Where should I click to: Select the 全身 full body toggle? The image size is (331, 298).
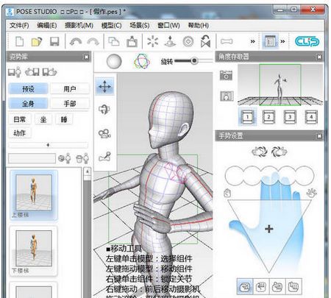pos(28,104)
